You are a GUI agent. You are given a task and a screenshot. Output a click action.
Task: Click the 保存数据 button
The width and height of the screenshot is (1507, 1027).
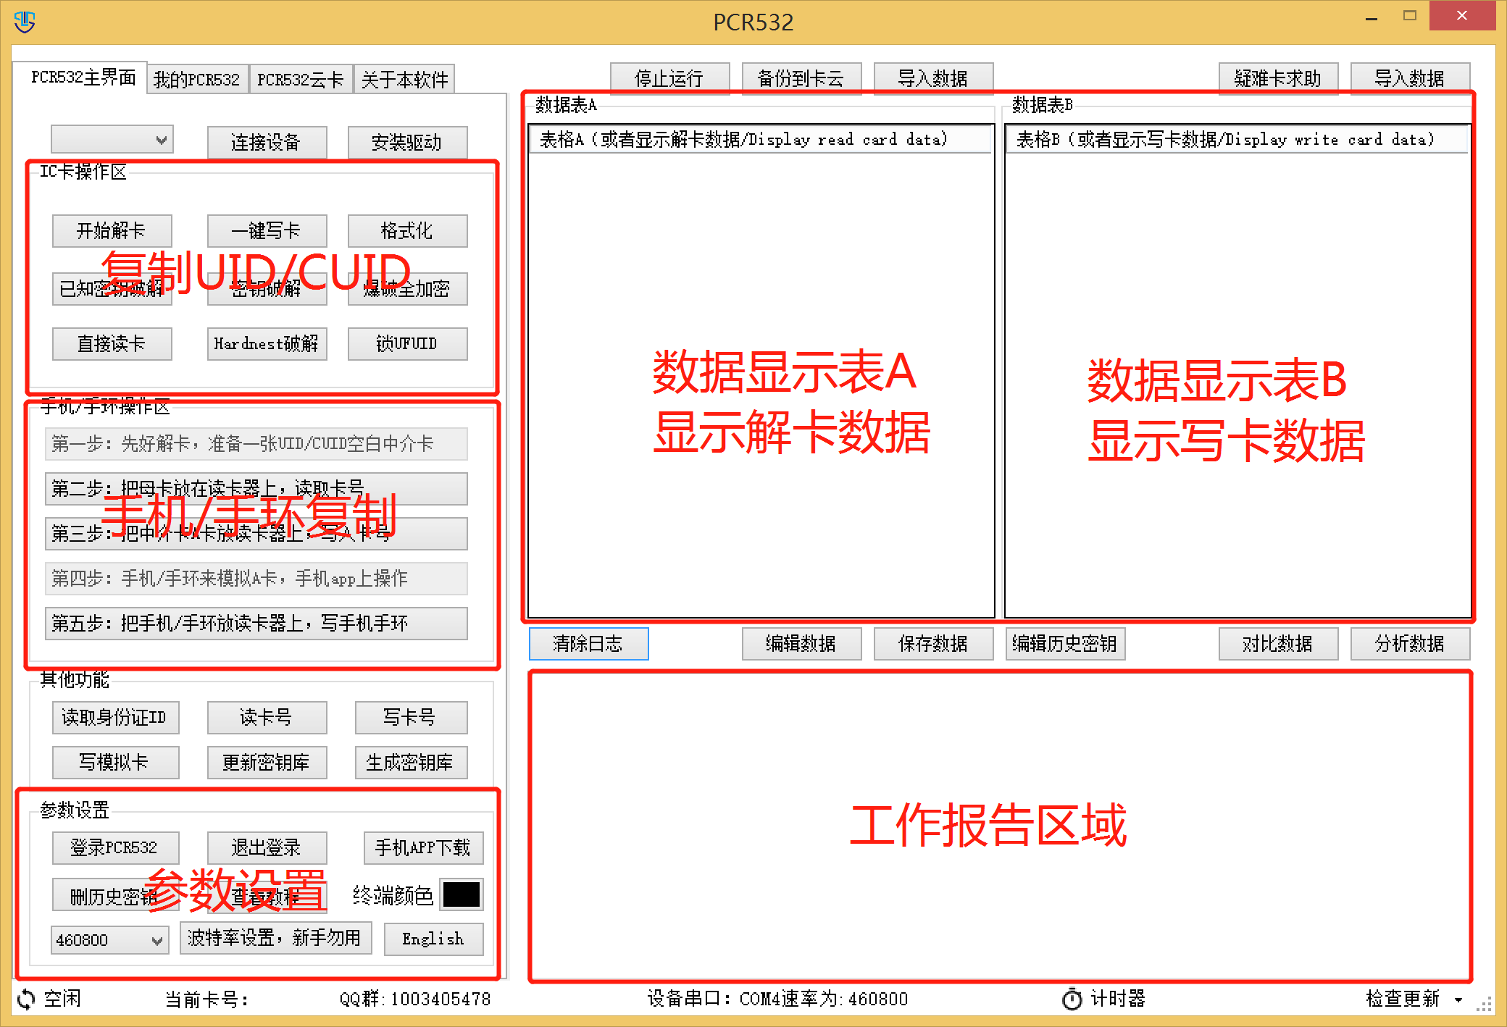(933, 643)
